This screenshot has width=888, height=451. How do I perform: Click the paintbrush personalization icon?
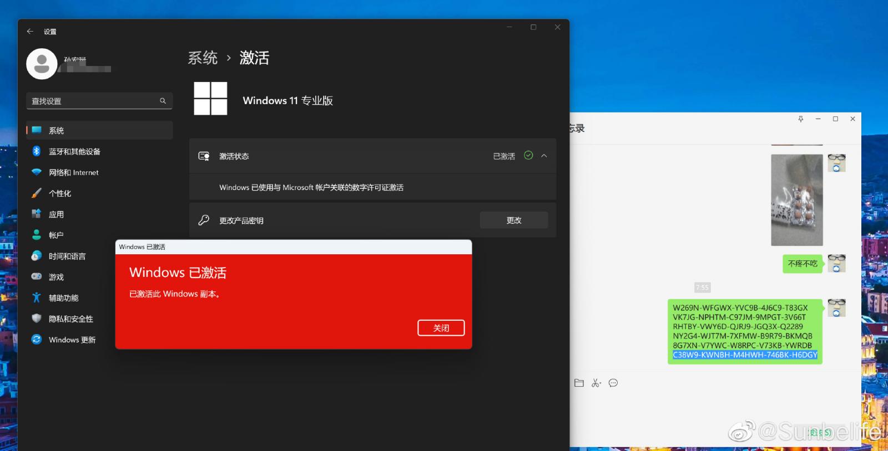pyautogui.click(x=37, y=193)
